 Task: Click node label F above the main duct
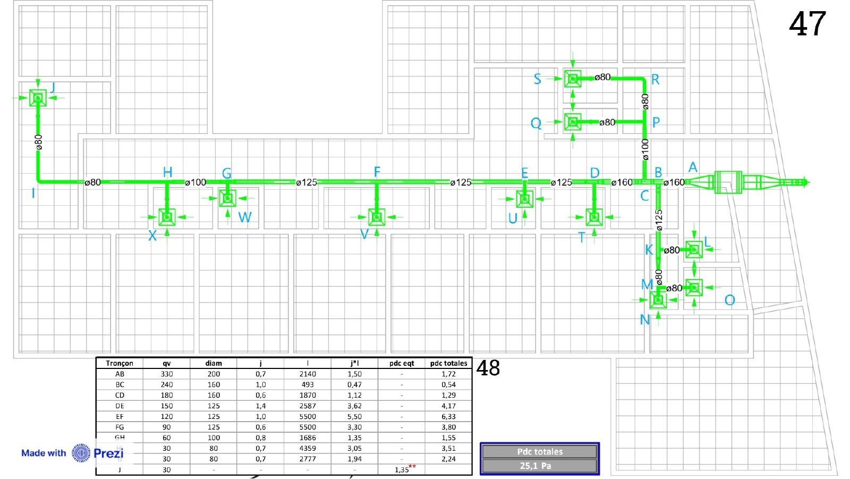coord(377,172)
